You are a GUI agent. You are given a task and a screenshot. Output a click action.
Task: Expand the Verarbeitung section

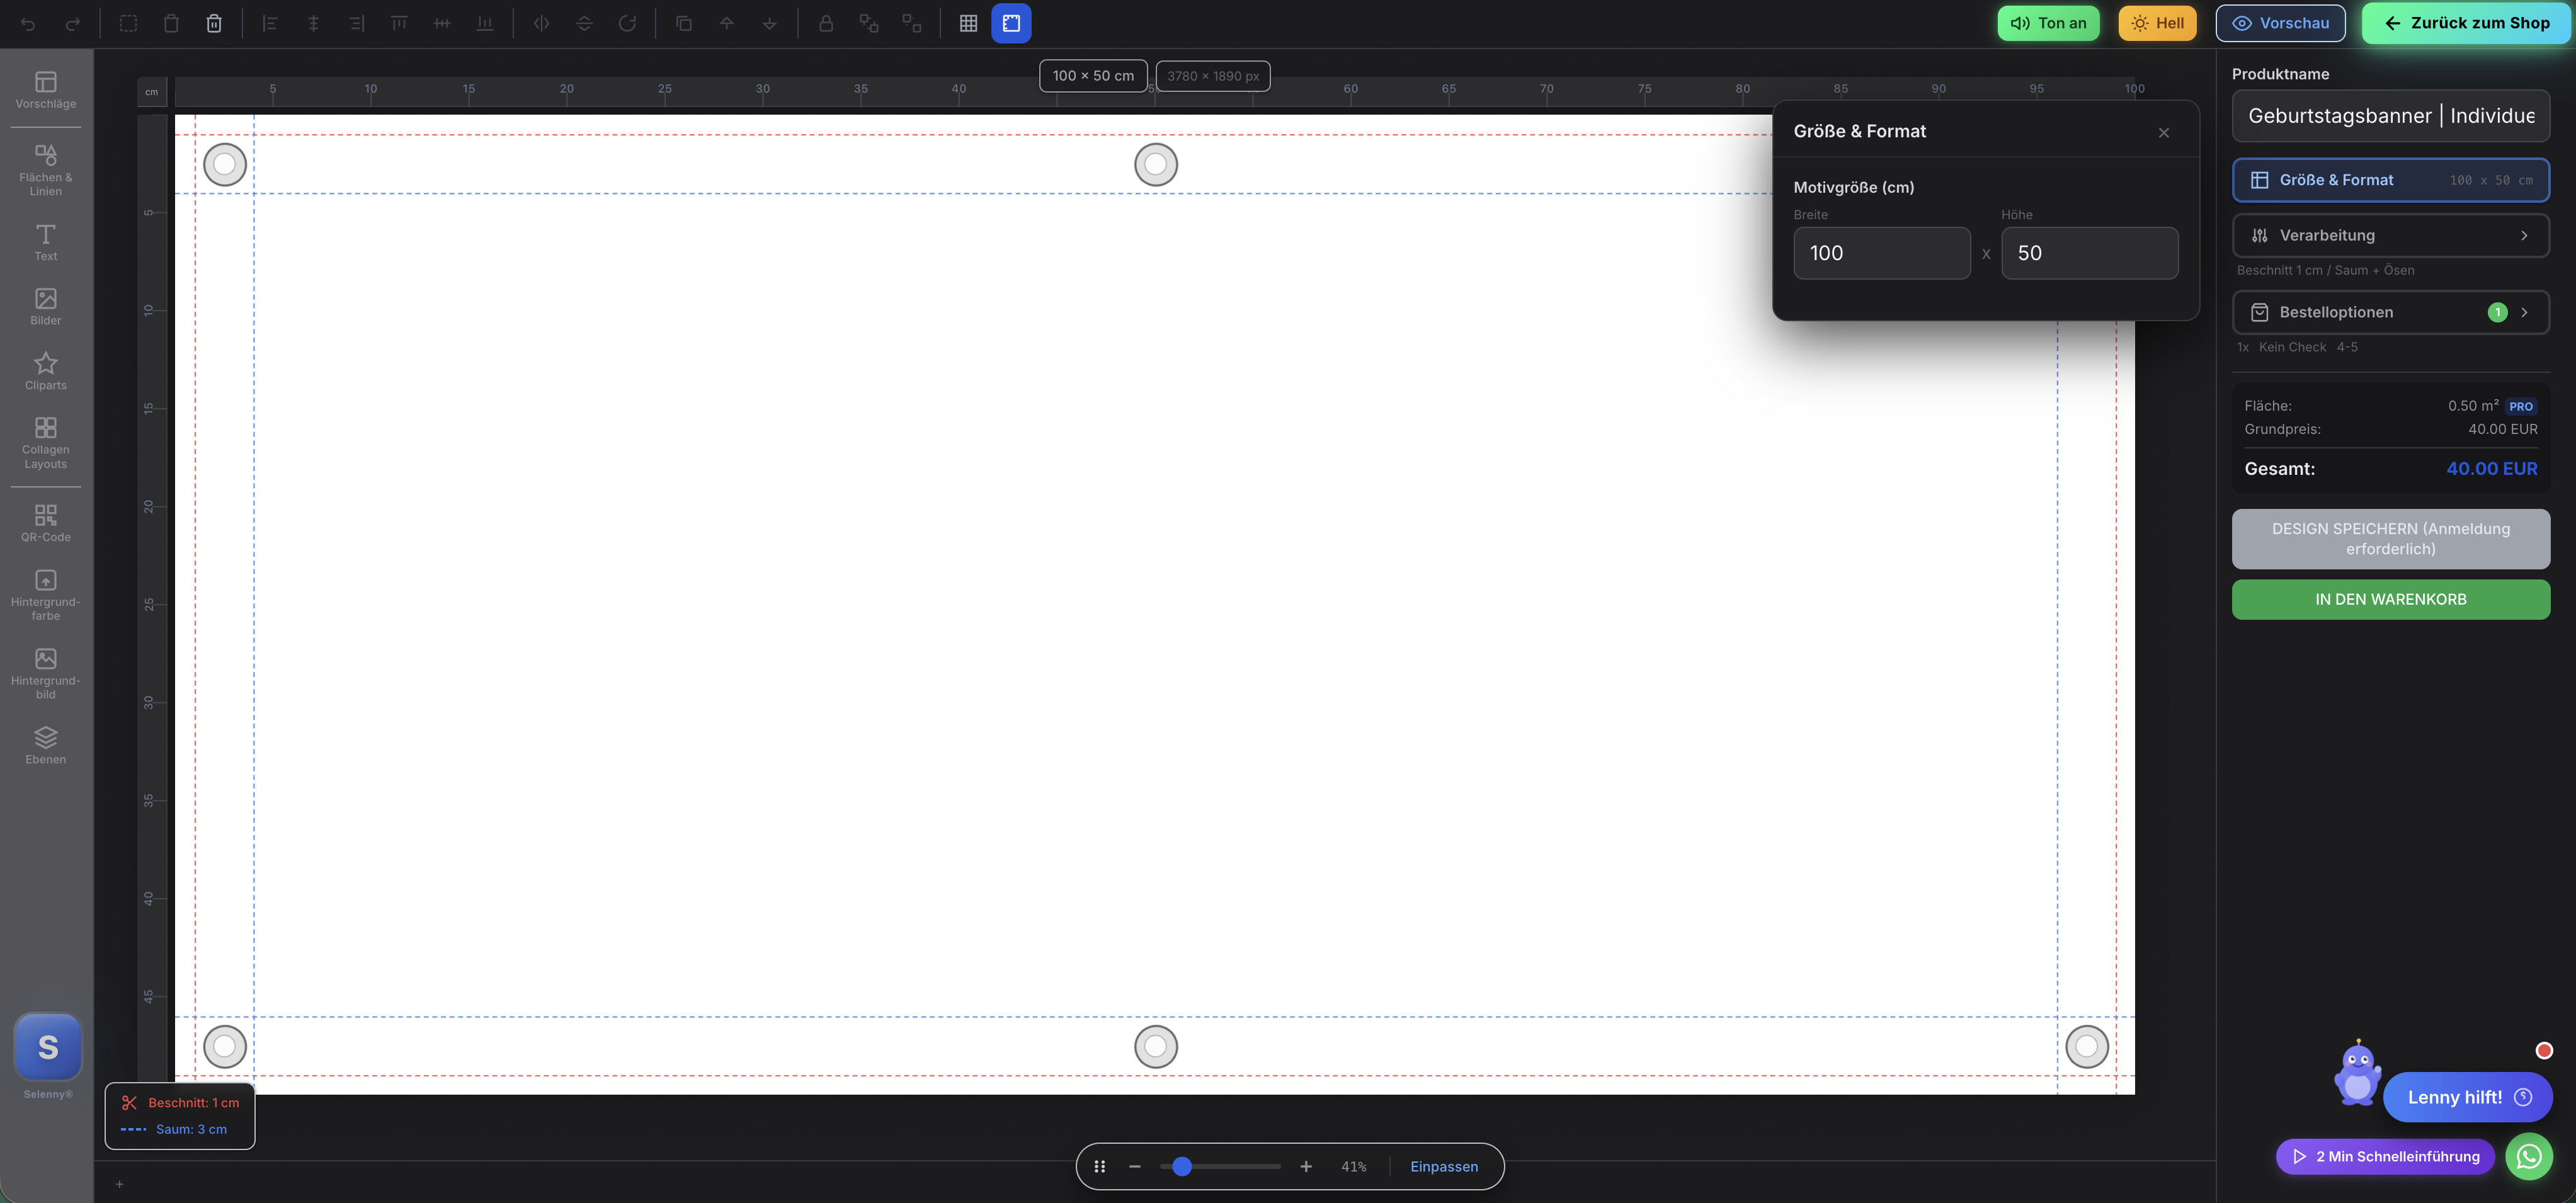tap(2391, 235)
